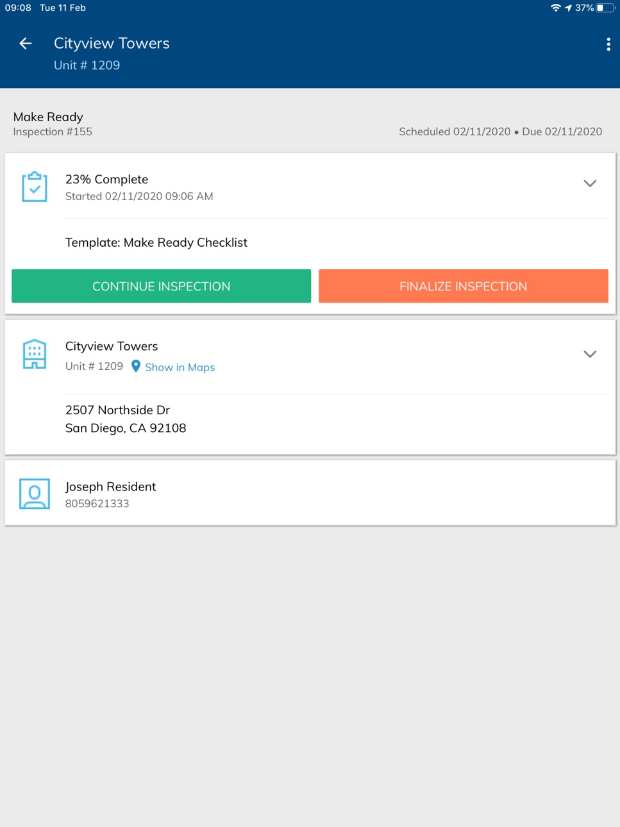This screenshot has width=620, height=827.
Task: Tap Unit # 1209 in header
Action: click(x=87, y=65)
